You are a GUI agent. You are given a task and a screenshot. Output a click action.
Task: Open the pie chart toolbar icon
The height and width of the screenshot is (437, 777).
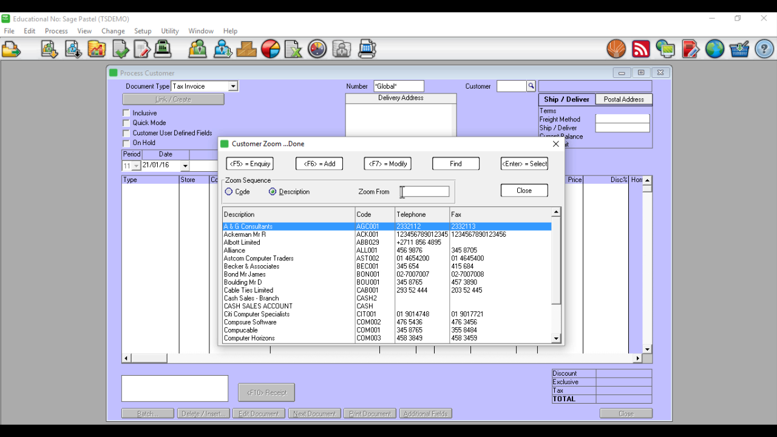[x=271, y=49]
